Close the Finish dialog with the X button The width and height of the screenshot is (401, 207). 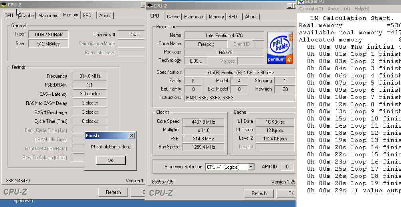(132, 136)
